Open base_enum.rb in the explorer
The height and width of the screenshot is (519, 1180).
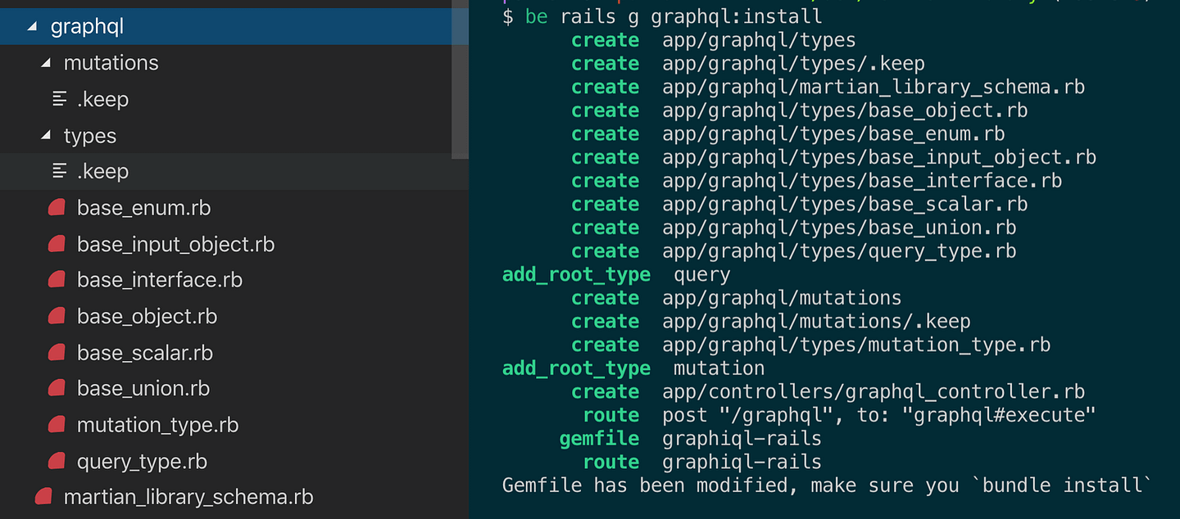coord(144,208)
